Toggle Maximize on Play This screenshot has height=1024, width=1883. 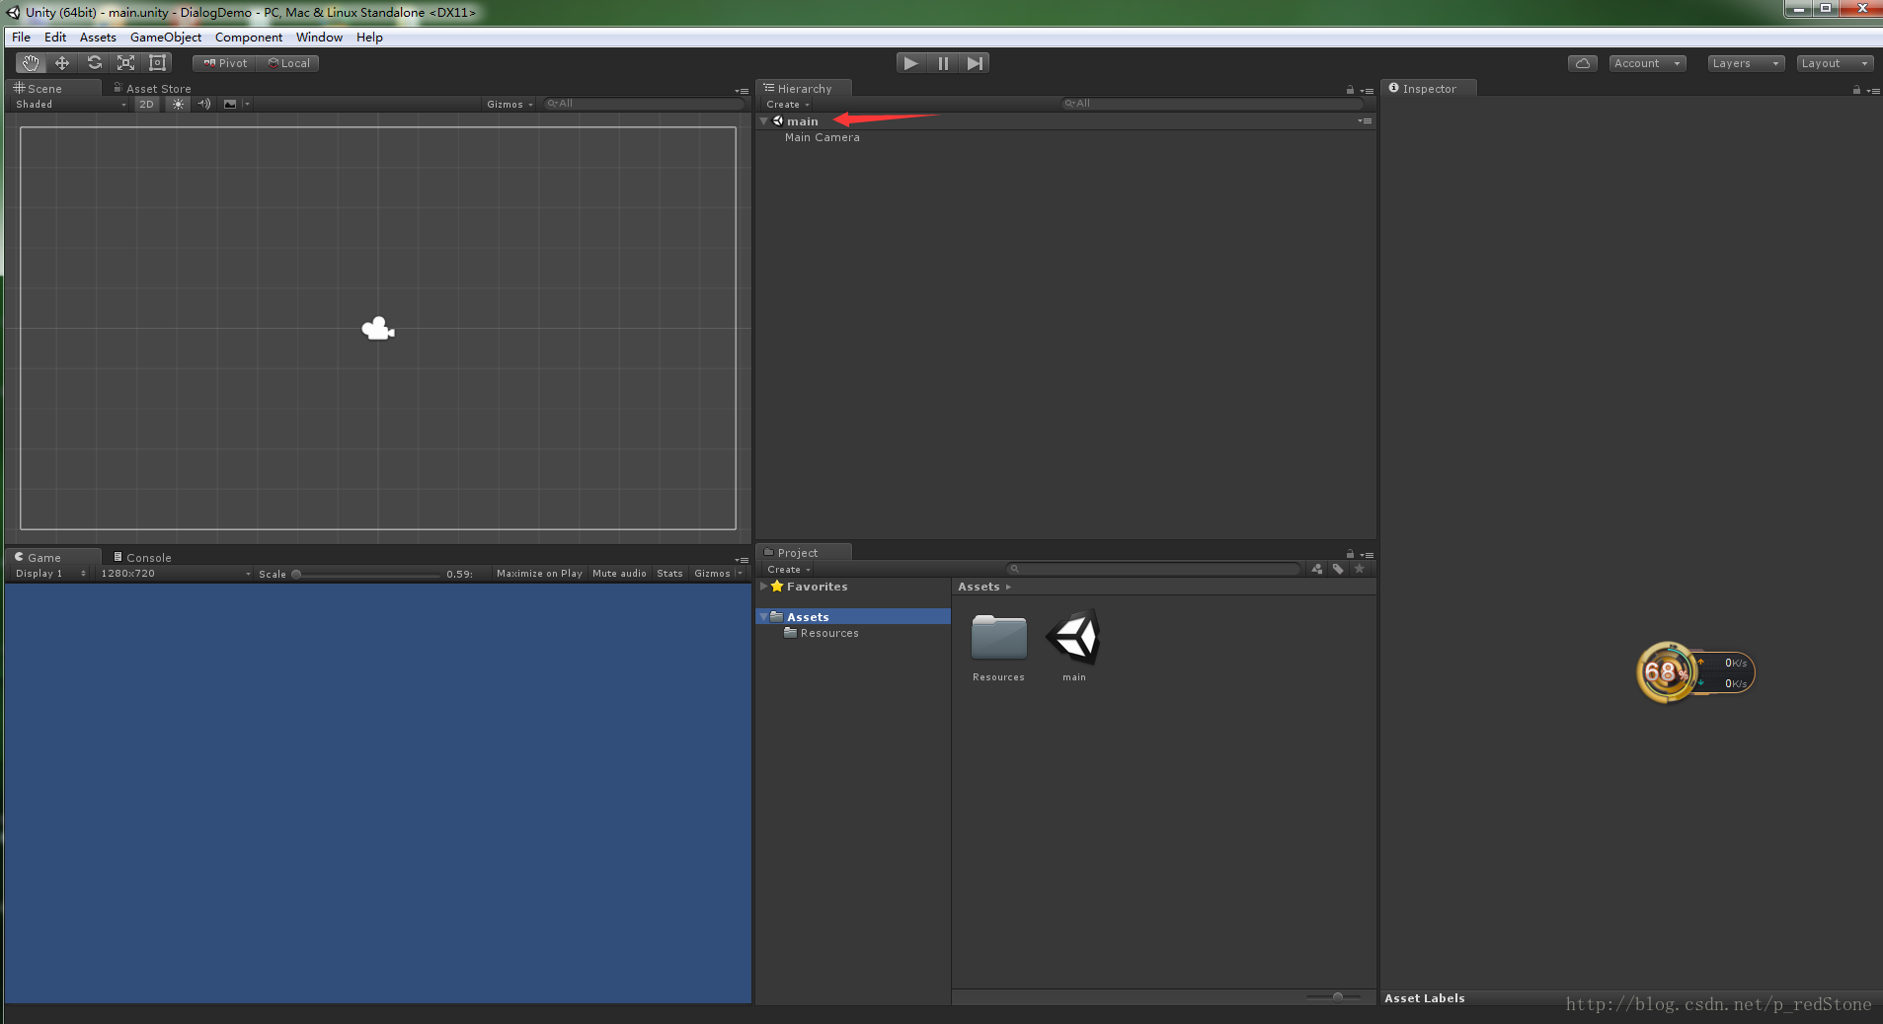[x=539, y=574]
